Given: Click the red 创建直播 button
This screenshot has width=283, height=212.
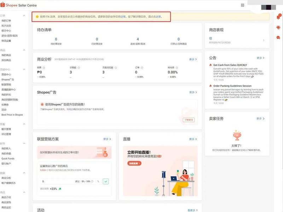Looking at the screenshot, I should (x=134, y=163).
